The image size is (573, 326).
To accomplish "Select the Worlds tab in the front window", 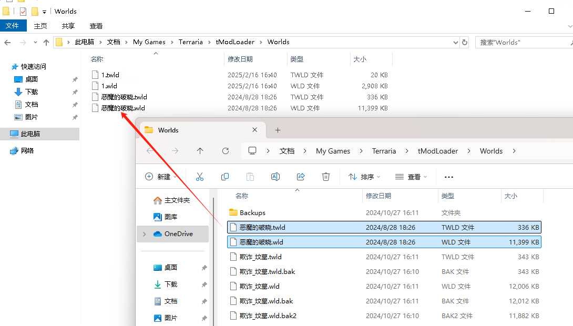I will click(x=203, y=130).
